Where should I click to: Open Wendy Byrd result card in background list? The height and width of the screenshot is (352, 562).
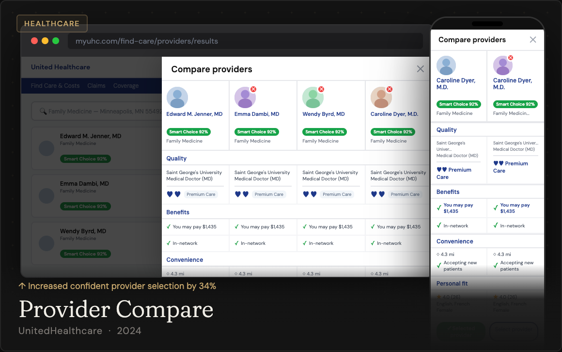pos(97,243)
